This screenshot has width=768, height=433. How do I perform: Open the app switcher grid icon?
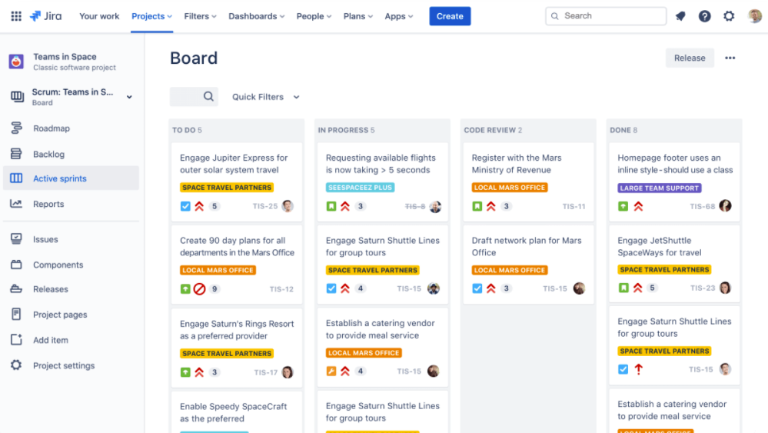[16, 16]
